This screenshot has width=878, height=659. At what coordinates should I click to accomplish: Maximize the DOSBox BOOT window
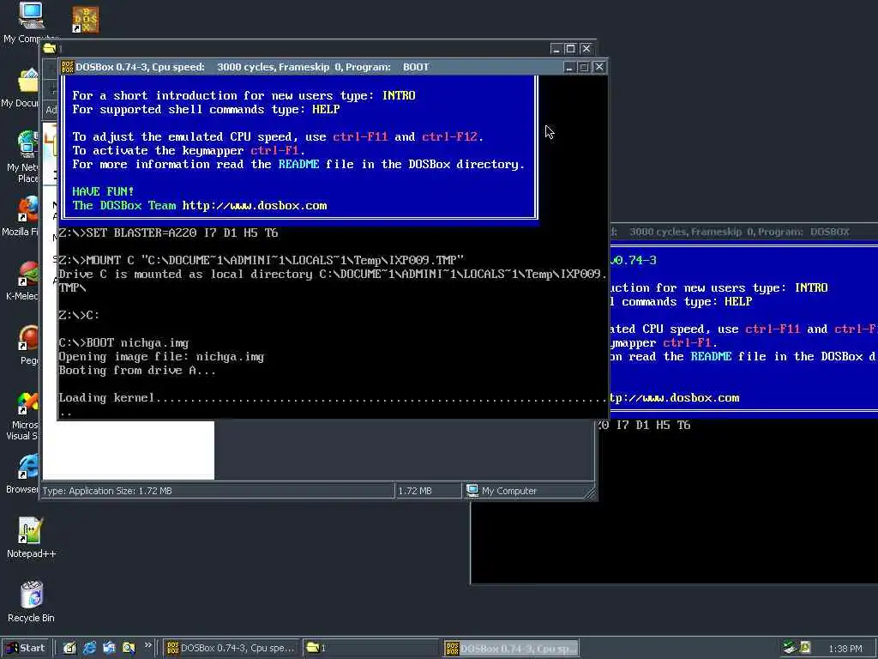click(584, 67)
